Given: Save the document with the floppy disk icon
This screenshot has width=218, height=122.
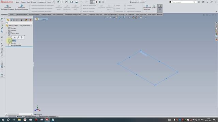Looking at the screenshot, I should tap(72, 2).
